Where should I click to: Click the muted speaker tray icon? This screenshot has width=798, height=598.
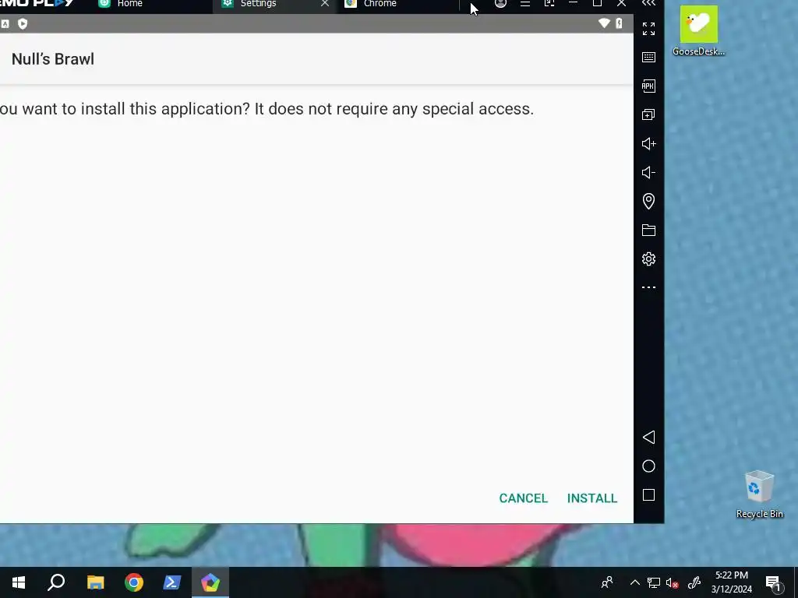click(673, 582)
